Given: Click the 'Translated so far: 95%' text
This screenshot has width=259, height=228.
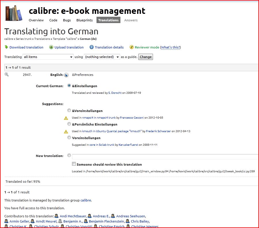Looking at the screenshot, I should (x=23, y=182).
